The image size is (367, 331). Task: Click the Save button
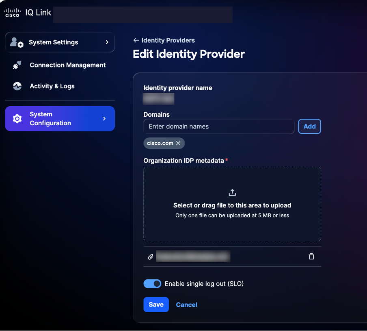pyautogui.click(x=156, y=305)
